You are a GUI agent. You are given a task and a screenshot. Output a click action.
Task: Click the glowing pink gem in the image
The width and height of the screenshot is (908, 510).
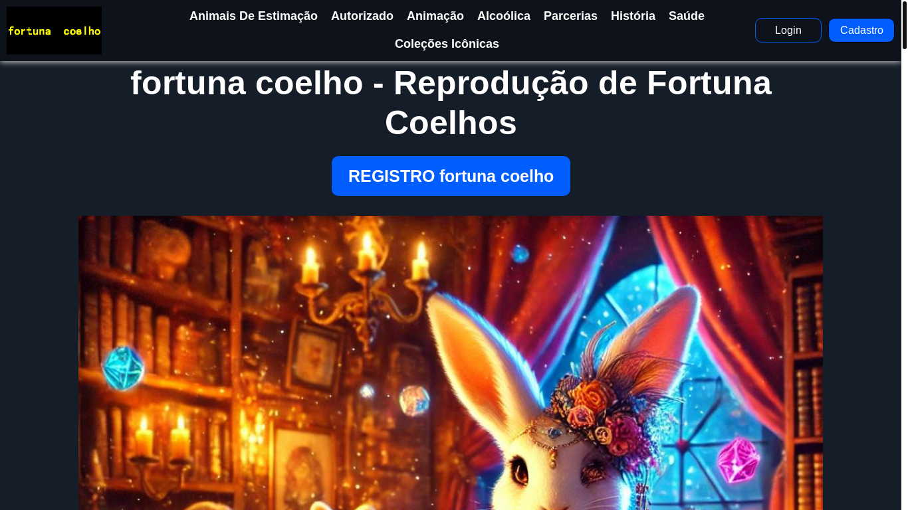pyautogui.click(x=738, y=460)
